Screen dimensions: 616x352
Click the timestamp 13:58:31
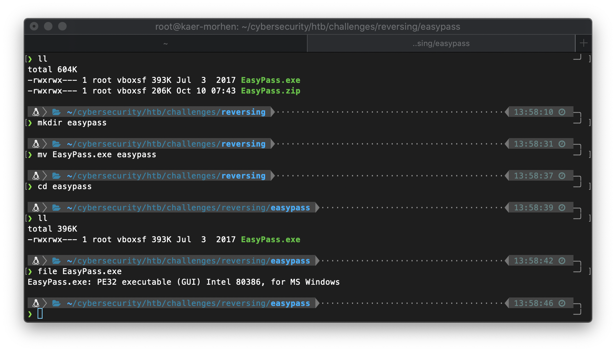tap(533, 144)
